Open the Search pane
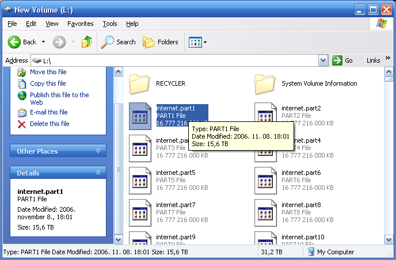Viewport: 396px width, 260px height. coord(119,42)
